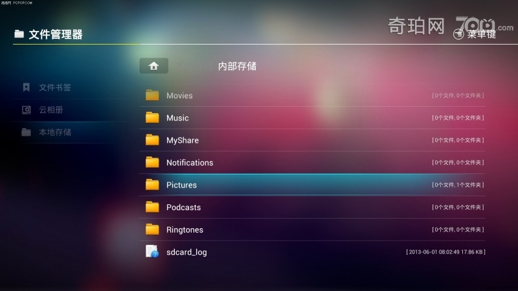Click the home icon button
Screen dimensions: 518x291
[x=153, y=66]
